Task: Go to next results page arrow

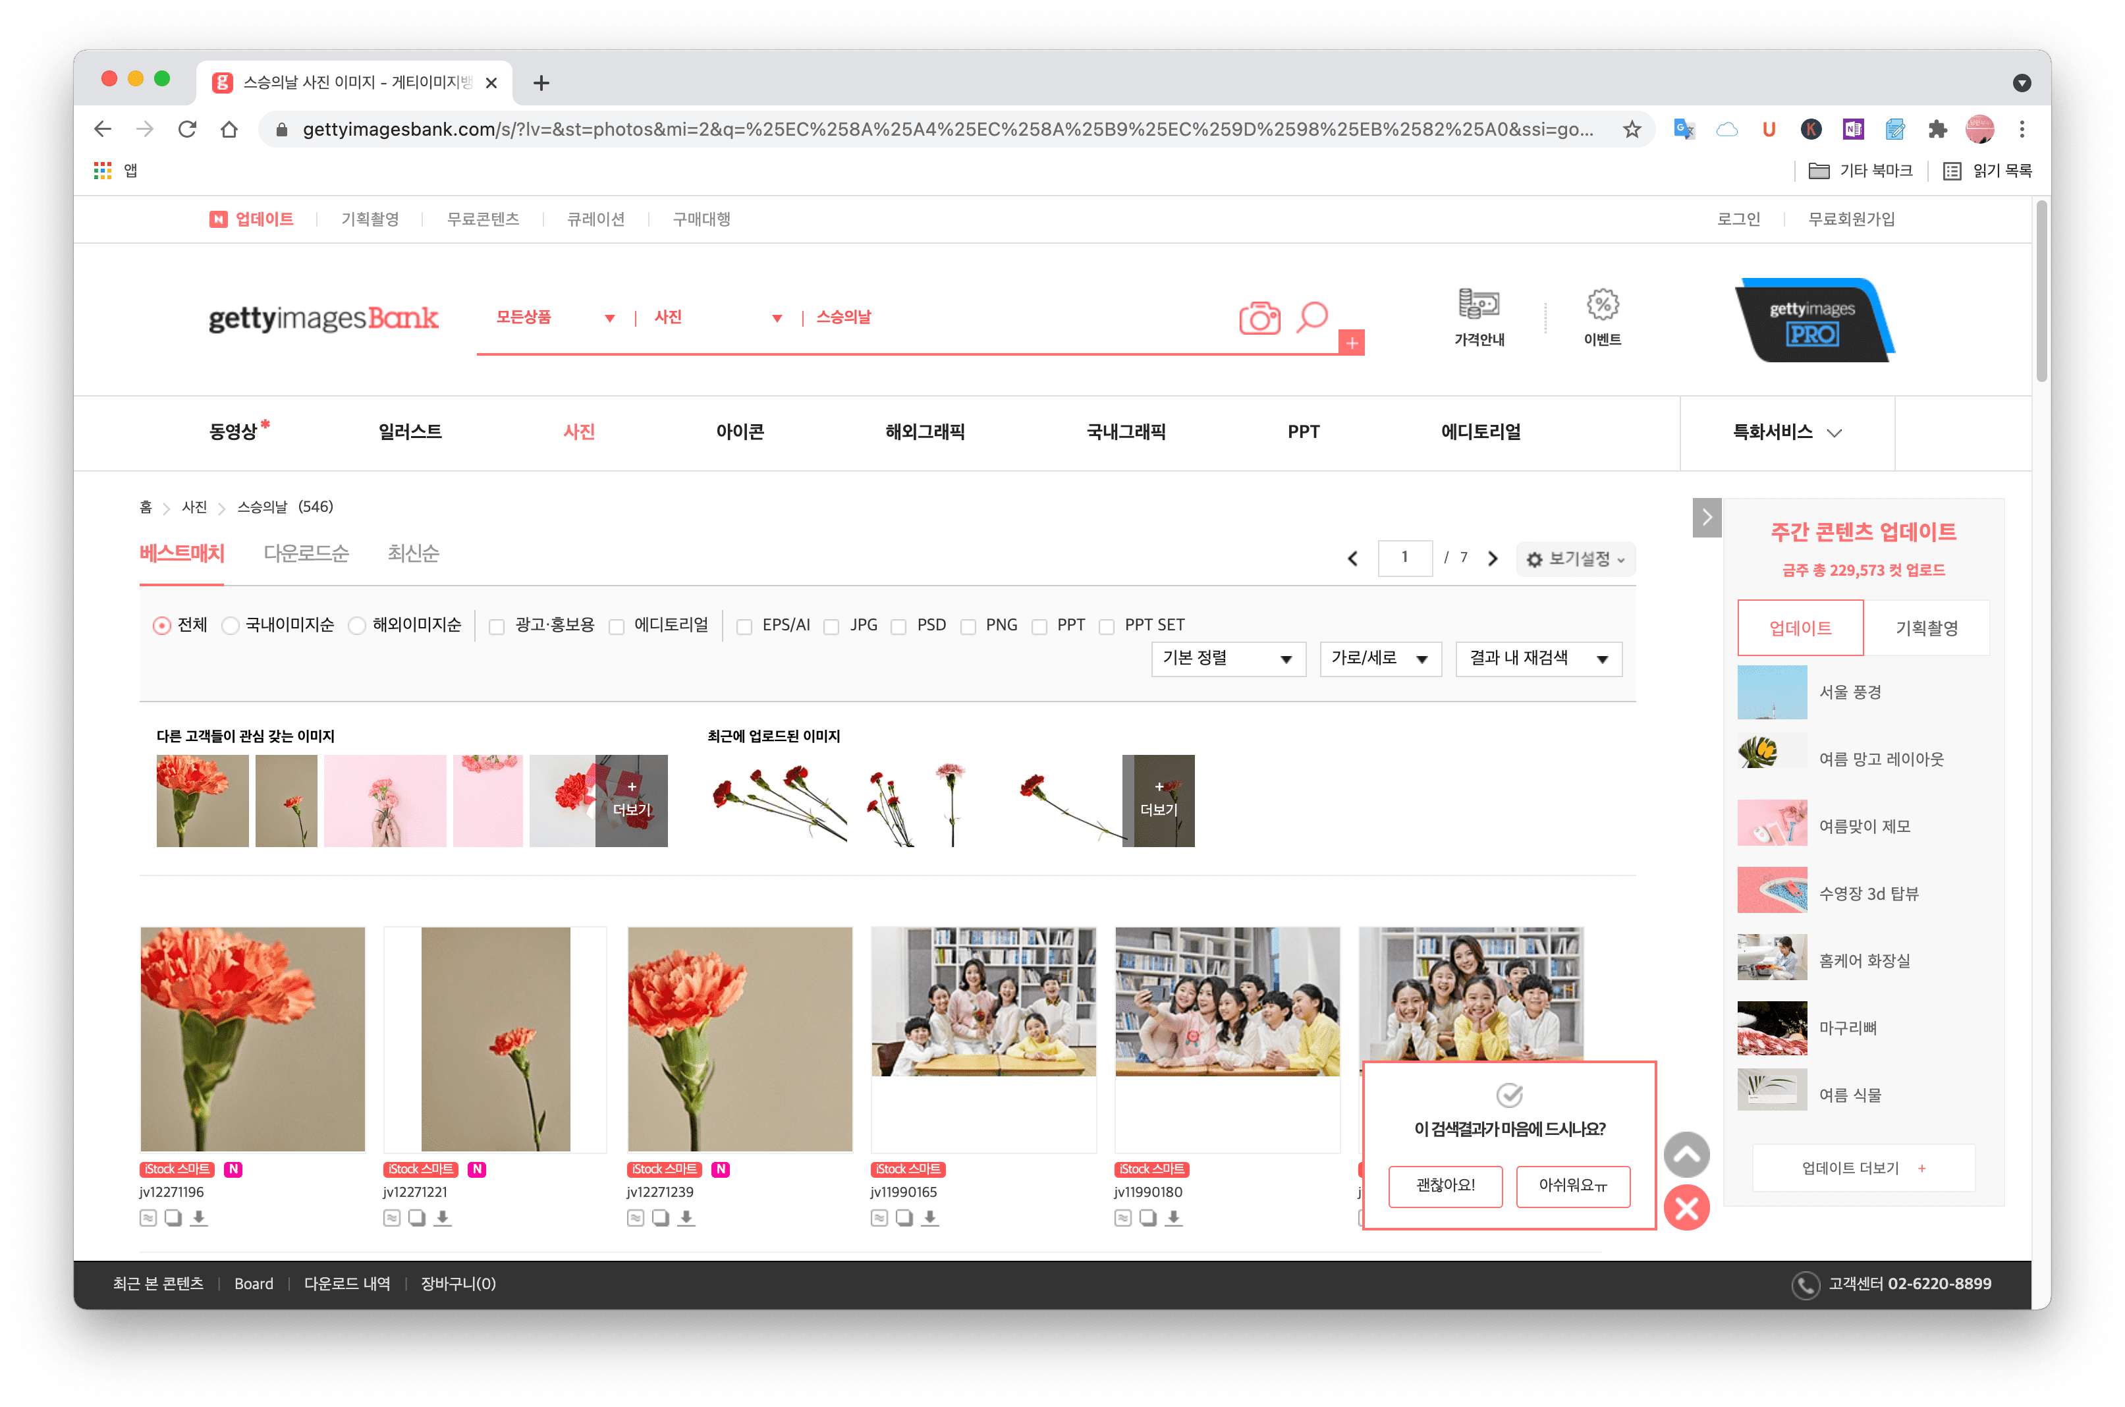Action: point(1493,558)
